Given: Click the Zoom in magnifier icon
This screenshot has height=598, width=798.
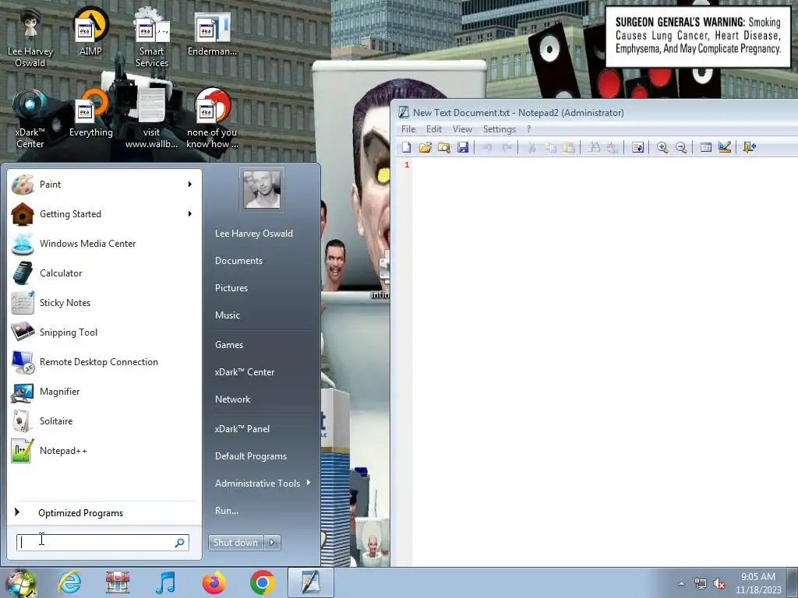Looking at the screenshot, I should tap(662, 147).
